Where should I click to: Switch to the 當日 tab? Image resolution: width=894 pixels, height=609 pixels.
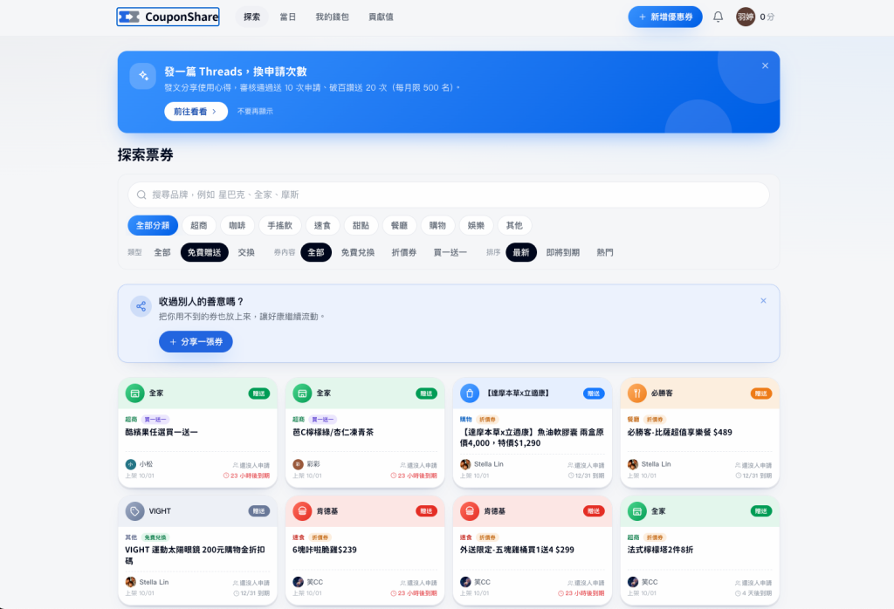coord(288,17)
